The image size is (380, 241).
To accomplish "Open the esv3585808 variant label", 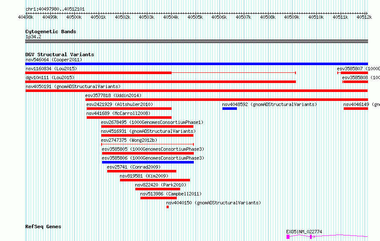I will pyautogui.click(x=361, y=77).
